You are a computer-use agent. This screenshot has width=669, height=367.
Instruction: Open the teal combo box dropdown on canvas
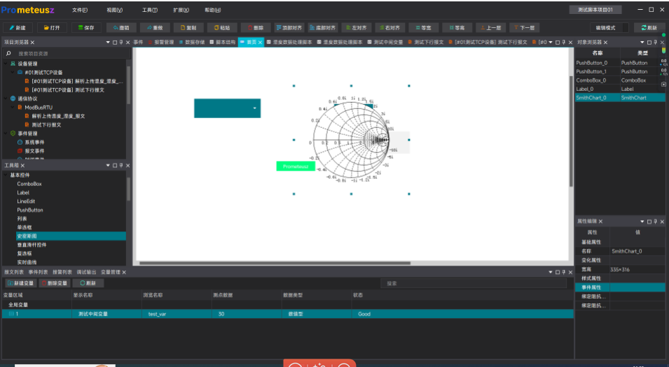tap(255, 108)
